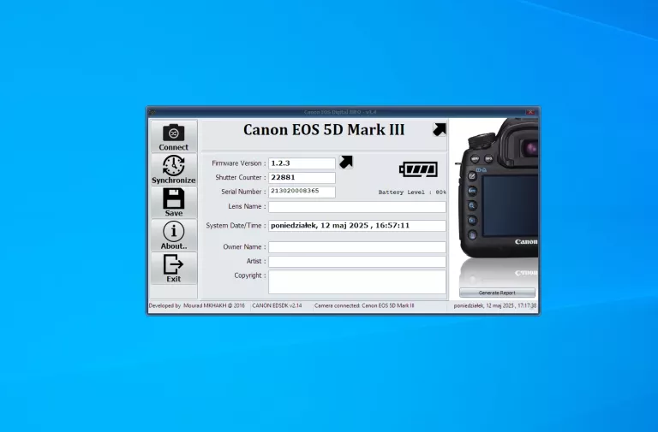The width and height of the screenshot is (658, 432).
Task: Click the 'Camera connected' status bar text
Action: tap(364, 306)
